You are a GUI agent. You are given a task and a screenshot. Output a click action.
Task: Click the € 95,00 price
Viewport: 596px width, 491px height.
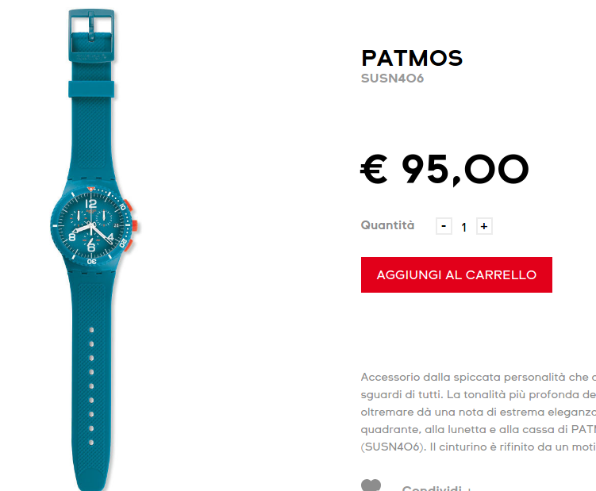444,169
